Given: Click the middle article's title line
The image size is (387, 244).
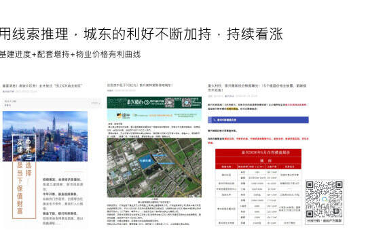Looking at the screenshot, I should click(x=139, y=85).
